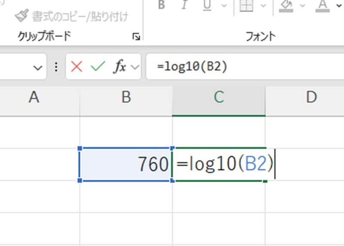The height and width of the screenshot is (246, 344).
Task: Open the クリップボード dialog launcher
Action: [136, 37]
